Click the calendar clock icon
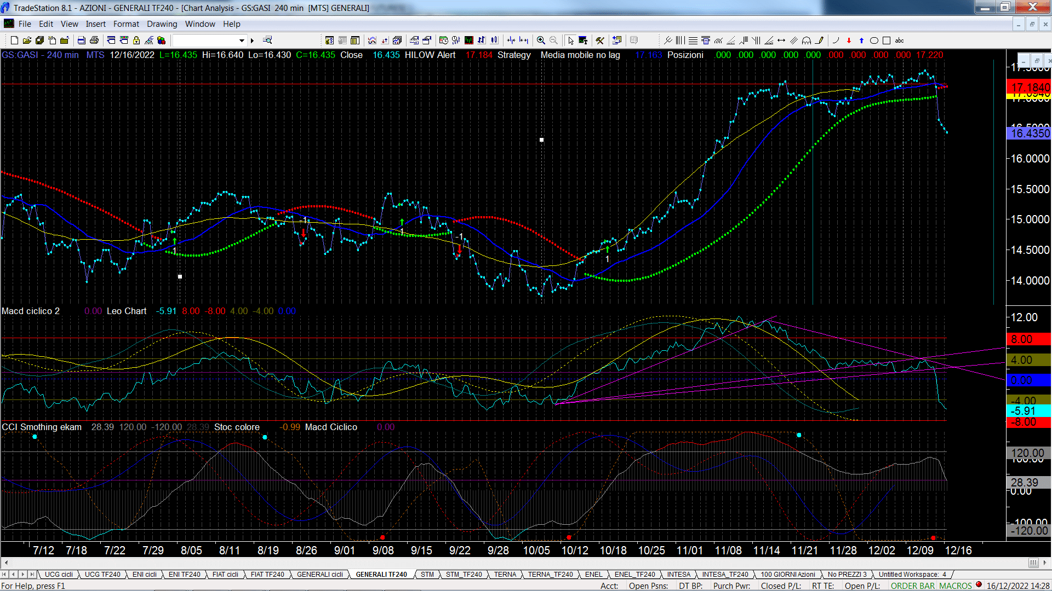This screenshot has height=591, width=1052. point(444,40)
